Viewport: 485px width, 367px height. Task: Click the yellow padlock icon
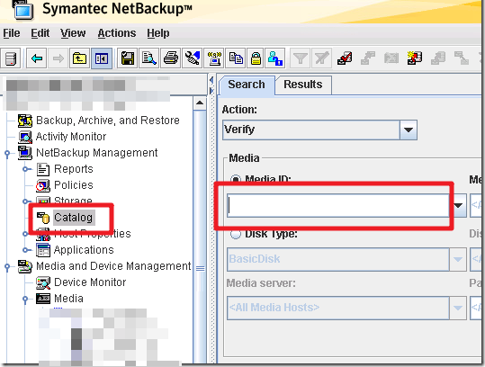point(256,58)
